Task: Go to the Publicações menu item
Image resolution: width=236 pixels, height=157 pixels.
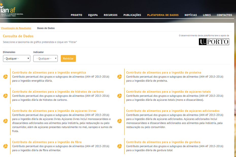Action: (x=132, y=15)
